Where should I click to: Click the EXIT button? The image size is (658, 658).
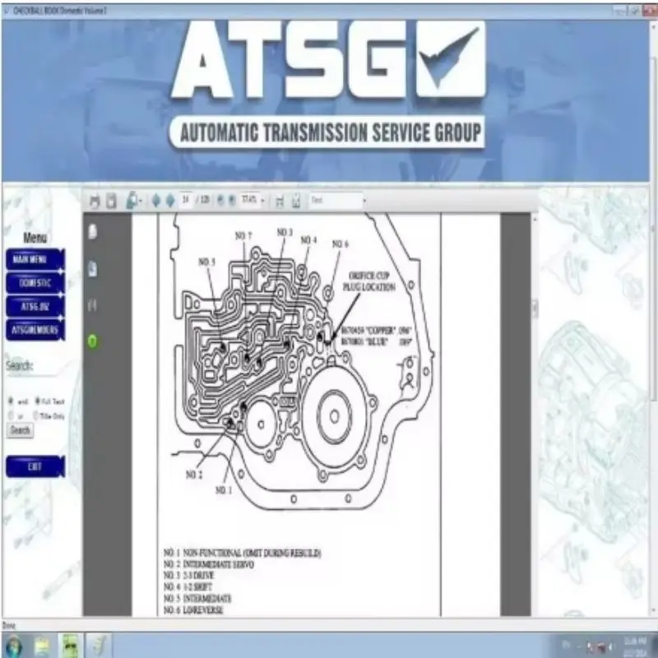(x=35, y=466)
